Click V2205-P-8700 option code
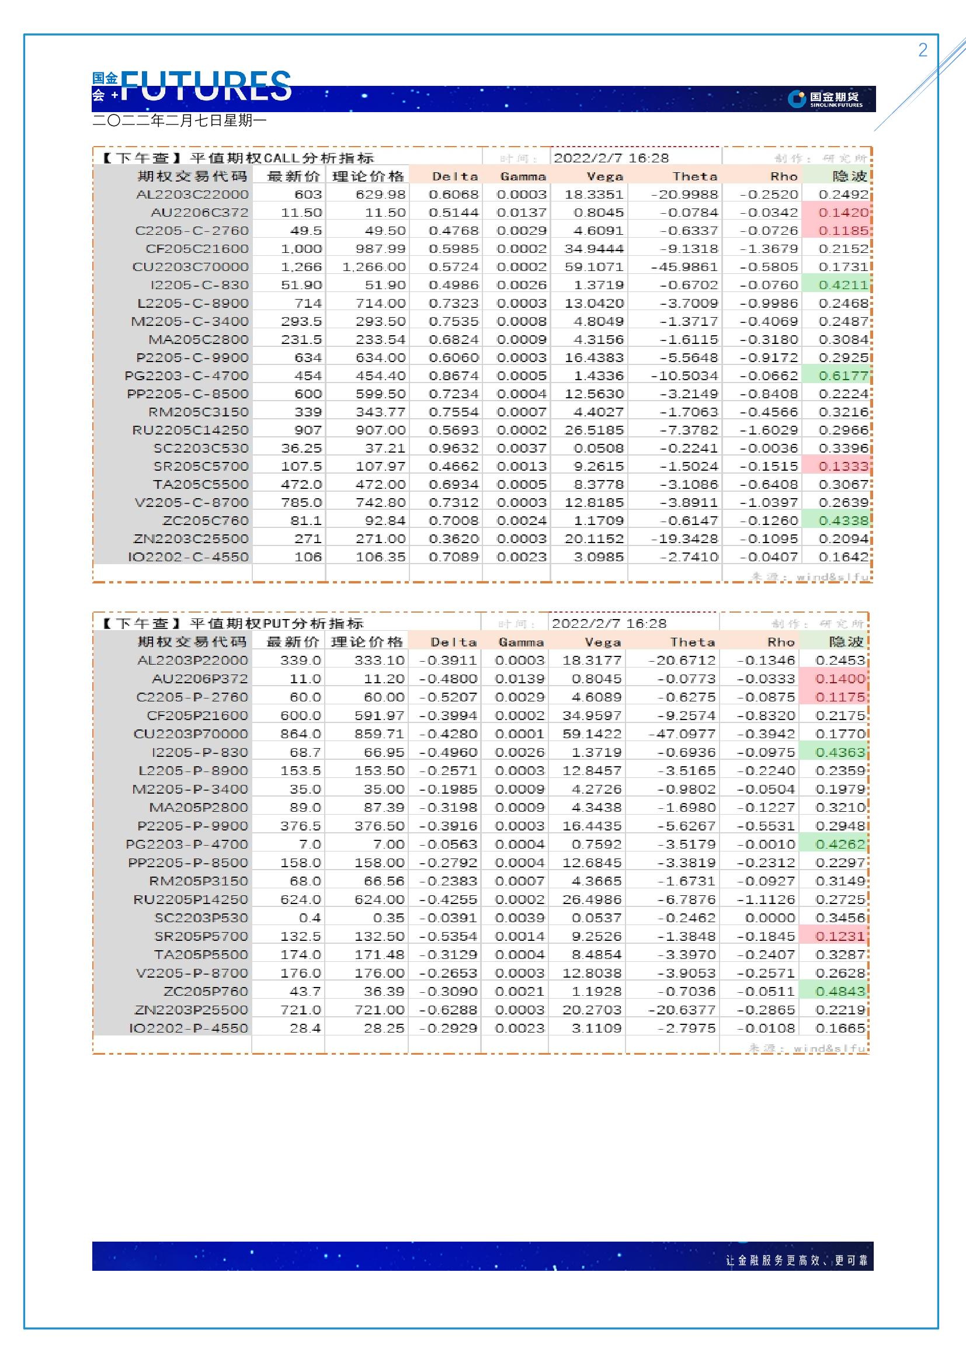This screenshot has width=966, height=1366. pos(192,974)
